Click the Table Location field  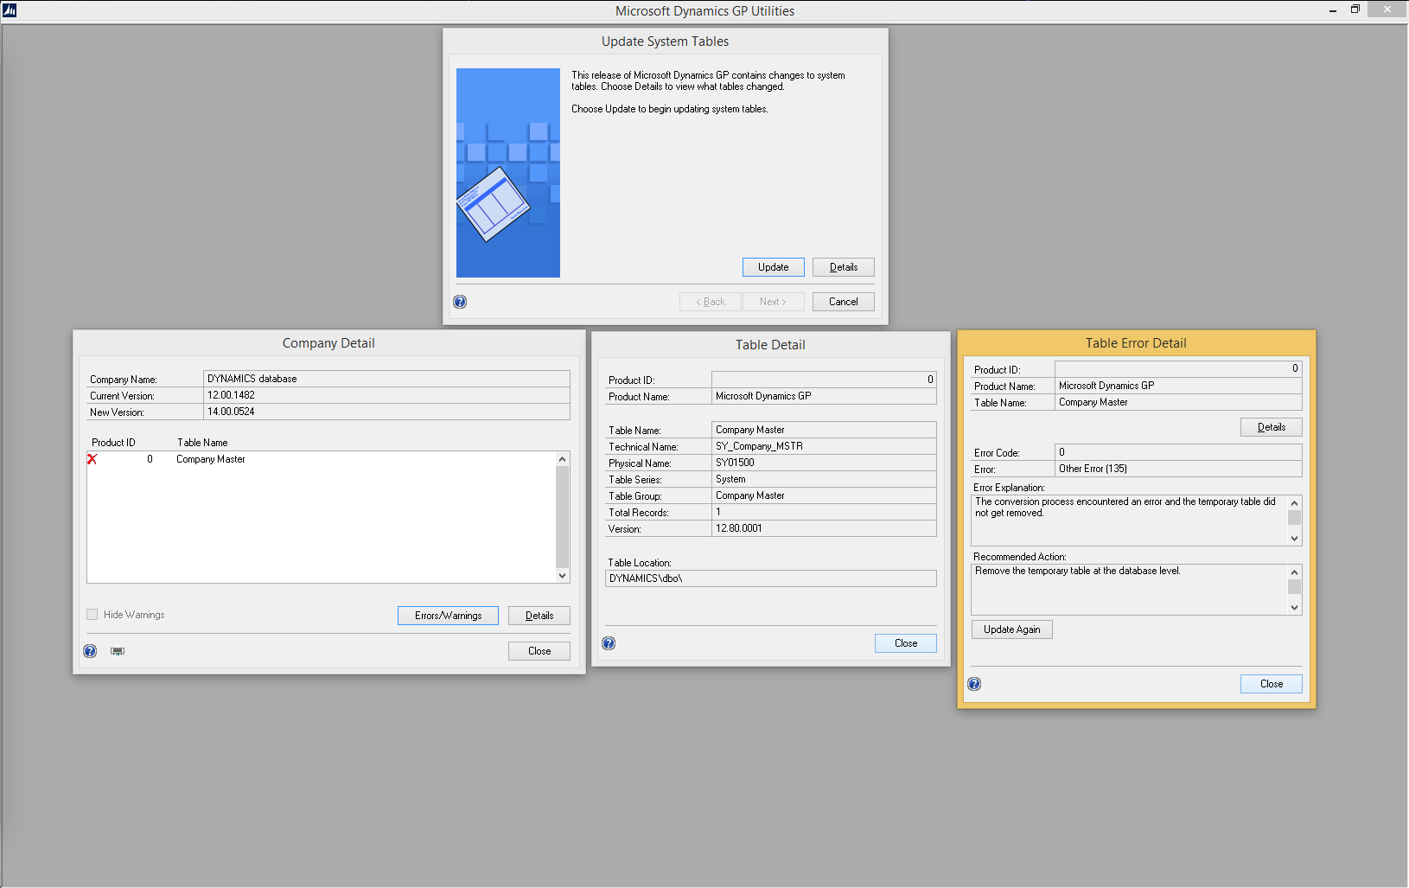pyautogui.click(x=770, y=578)
